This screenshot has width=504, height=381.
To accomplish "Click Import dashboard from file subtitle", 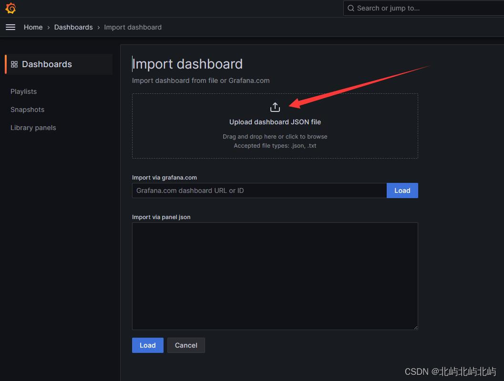I will (x=201, y=80).
